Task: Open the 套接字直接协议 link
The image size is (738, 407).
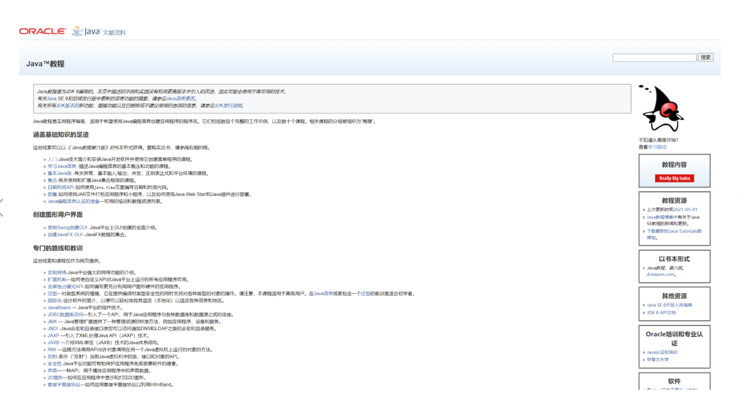Action: [64, 385]
